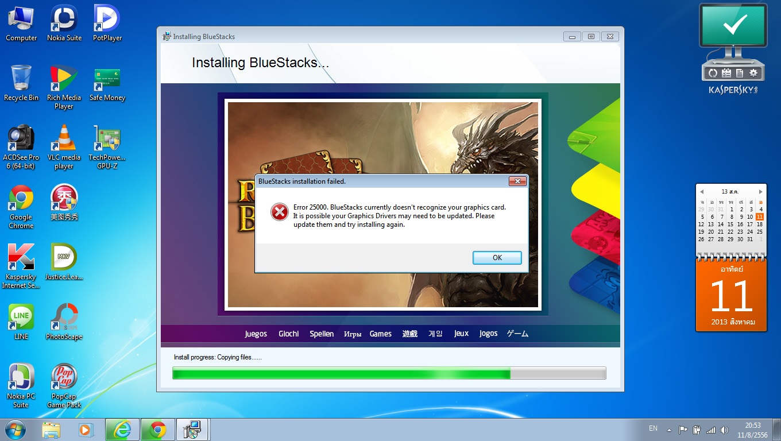This screenshot has width=781, height=441.
Task: Select the BlueStacks installer taskbar button
Action: (x=192, y=430)
